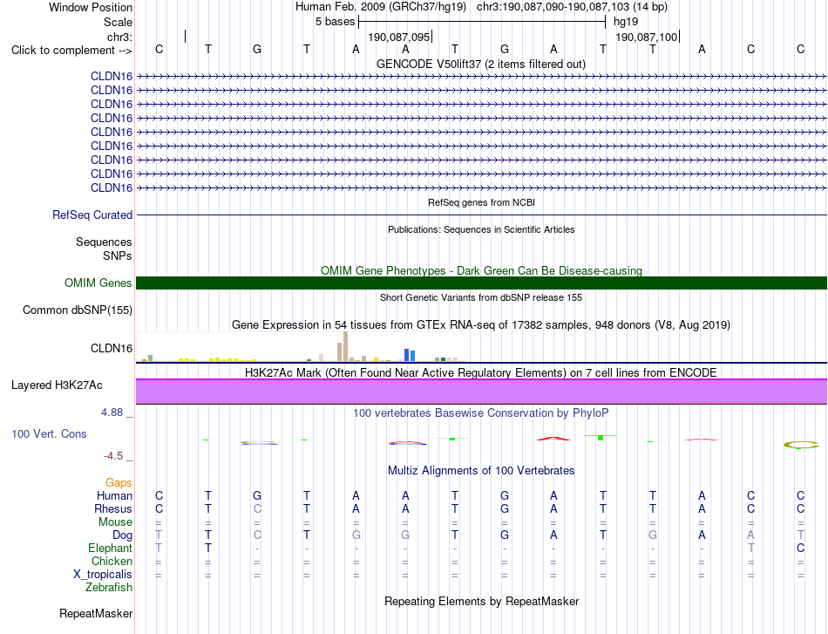The image size is (828, 634).
Task: Click the RefSeq Curated thin intron line
Action: [x=481, y=215]
